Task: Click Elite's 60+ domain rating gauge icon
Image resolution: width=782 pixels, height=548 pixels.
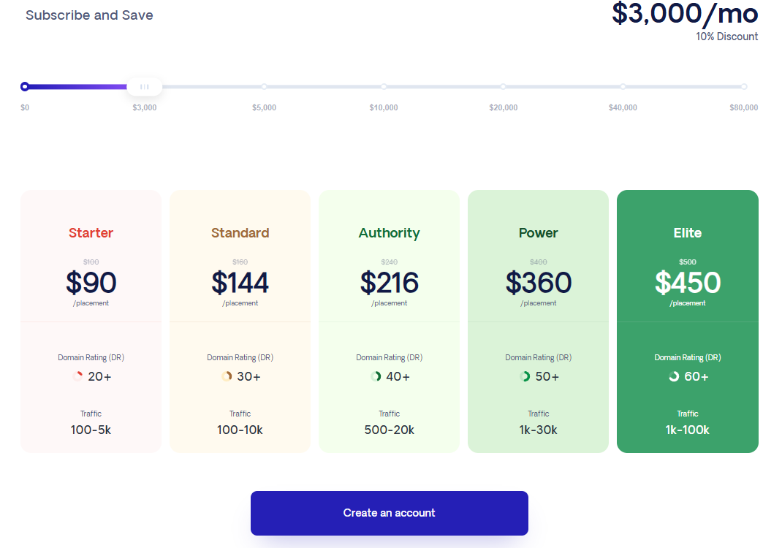Action: pos(672,376)
